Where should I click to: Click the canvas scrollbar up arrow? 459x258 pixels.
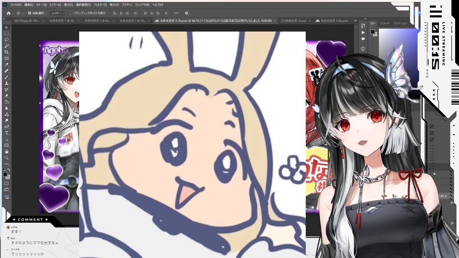pos(356,26)
